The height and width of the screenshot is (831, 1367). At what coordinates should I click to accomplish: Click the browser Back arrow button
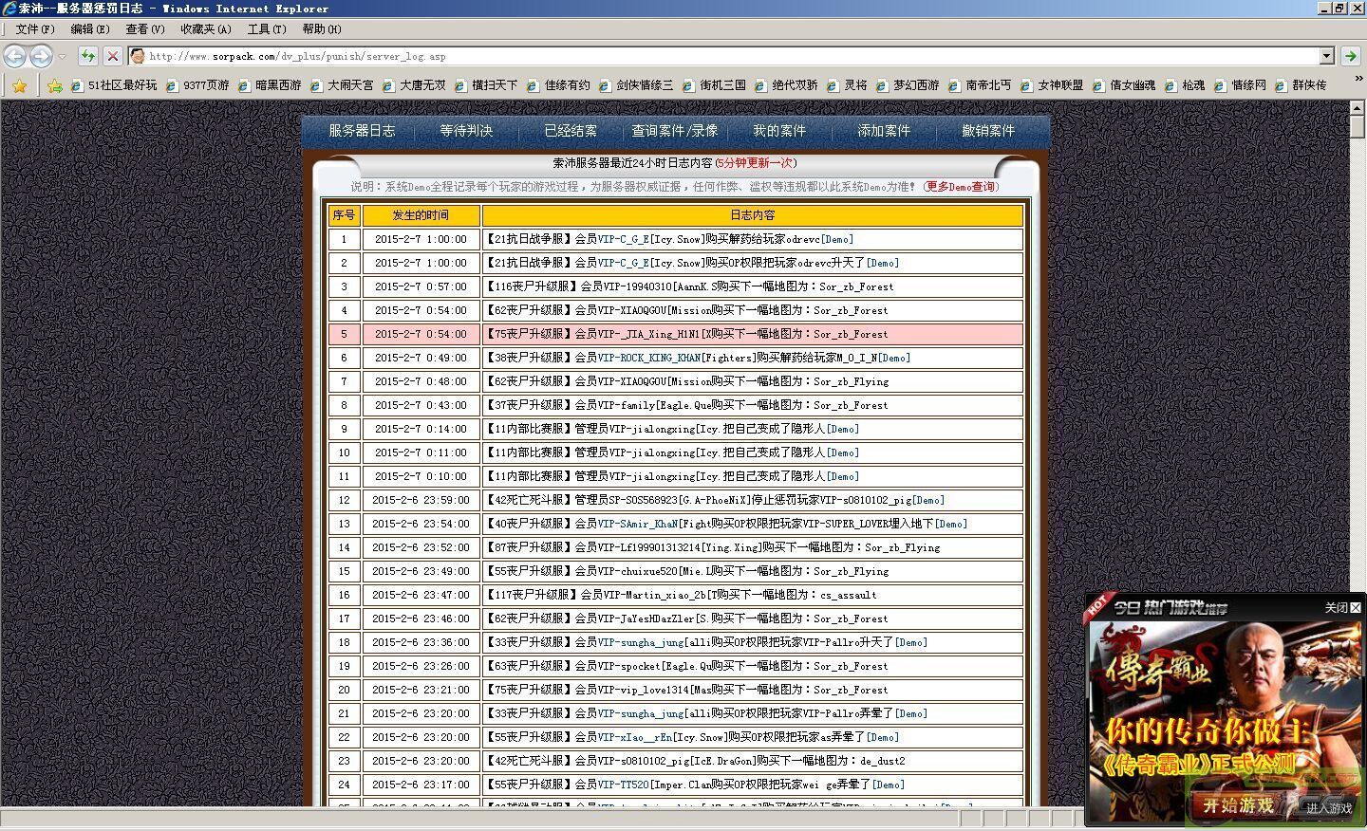pos(14,56)
